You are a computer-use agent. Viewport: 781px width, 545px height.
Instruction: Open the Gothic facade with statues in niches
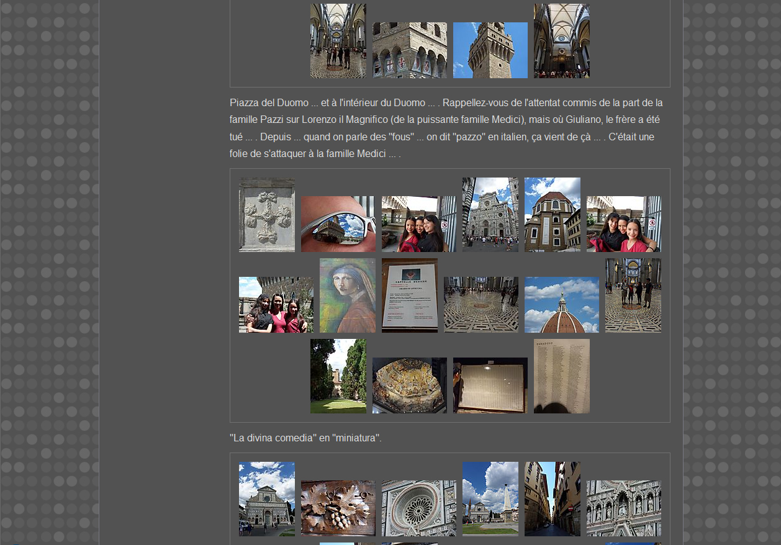(x=623, y=508)
